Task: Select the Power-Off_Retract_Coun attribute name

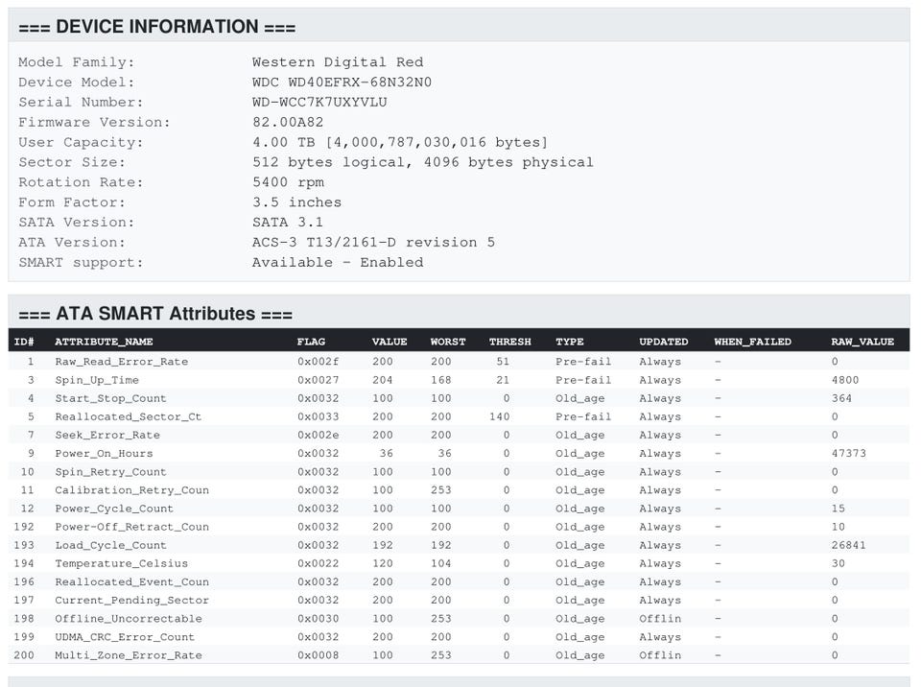Action: 131,527
